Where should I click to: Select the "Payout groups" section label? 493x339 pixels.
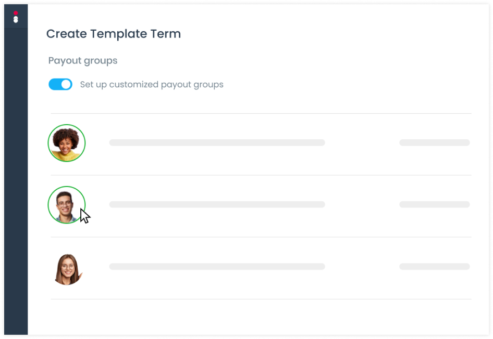click(83, 60)
